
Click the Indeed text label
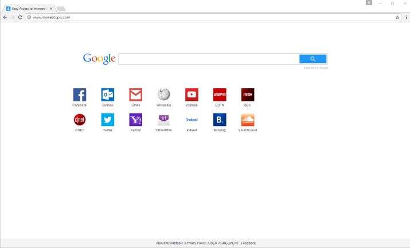point(192,130)
